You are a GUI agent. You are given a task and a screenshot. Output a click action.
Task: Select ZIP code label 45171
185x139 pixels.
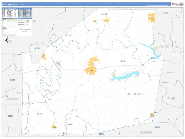(39, 114)
